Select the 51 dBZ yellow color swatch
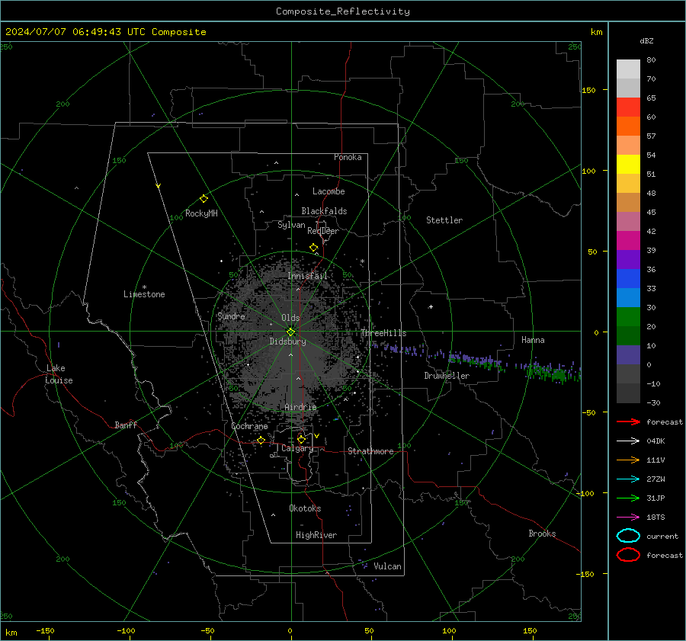The image size is (686, 641). point(628,165)
